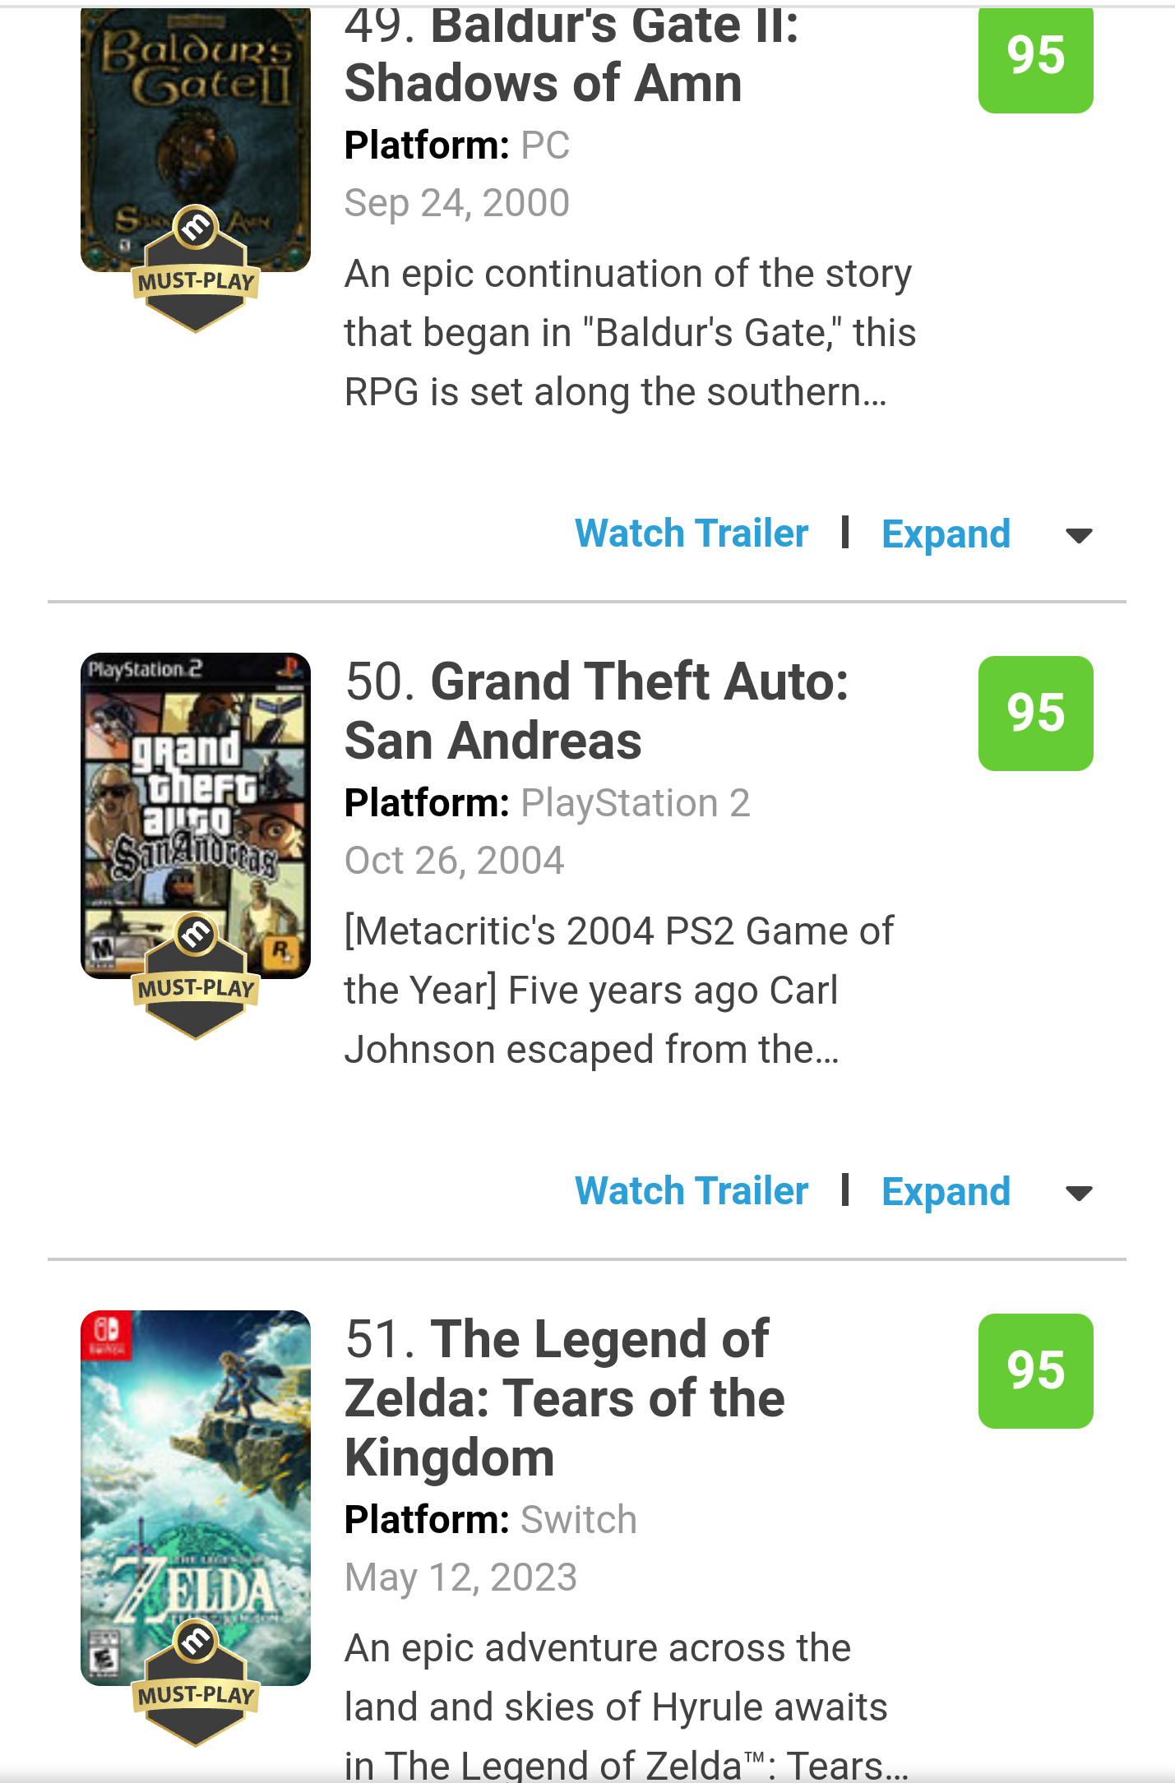Click the Must-Play badge on Baldur's Gate II
1175x1783 pixels.
[x=196, y=270]
